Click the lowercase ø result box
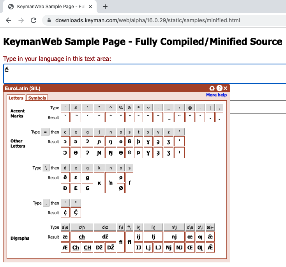 (121, 177)
